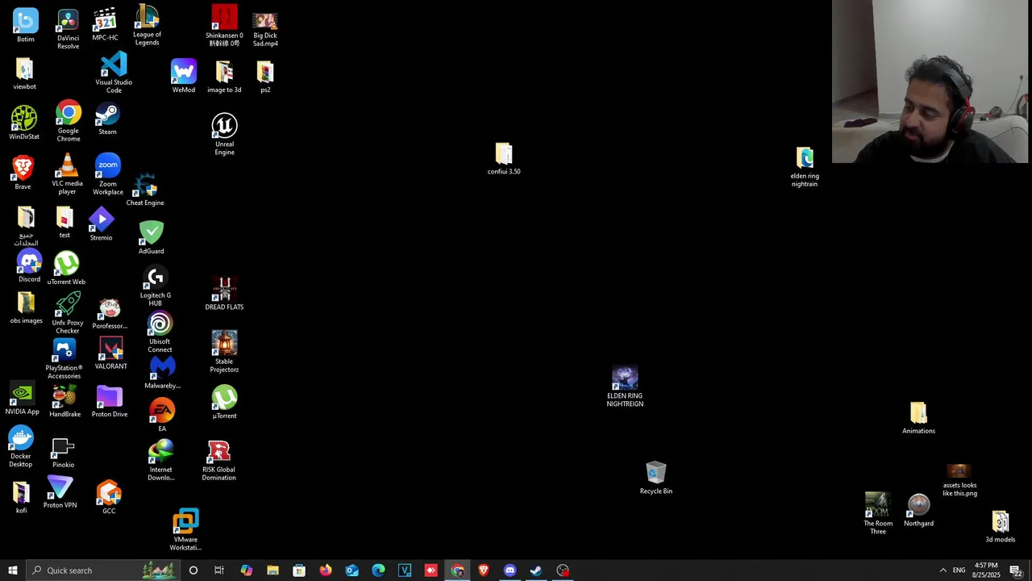The image size is (1032, 581).
Task: Launch the EA app shortcut
Action: point(162,415)
